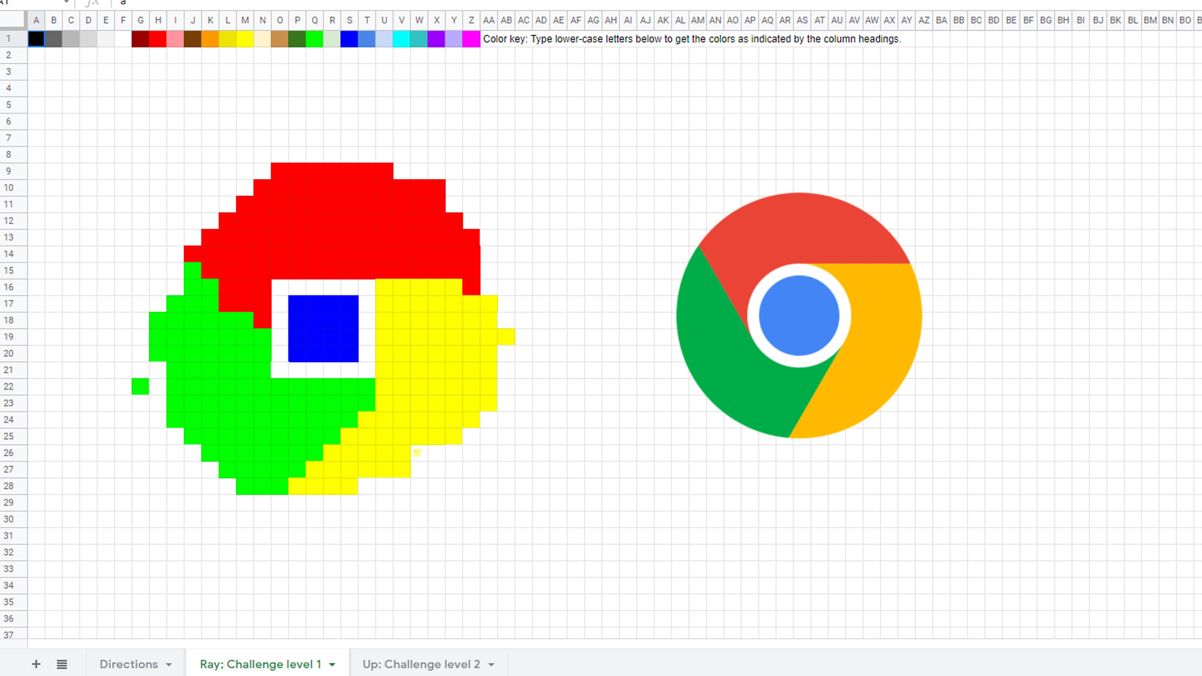
Task: Click the dark green swatch in cell P1
Action: pyautogui.click(x=297, y=39)
